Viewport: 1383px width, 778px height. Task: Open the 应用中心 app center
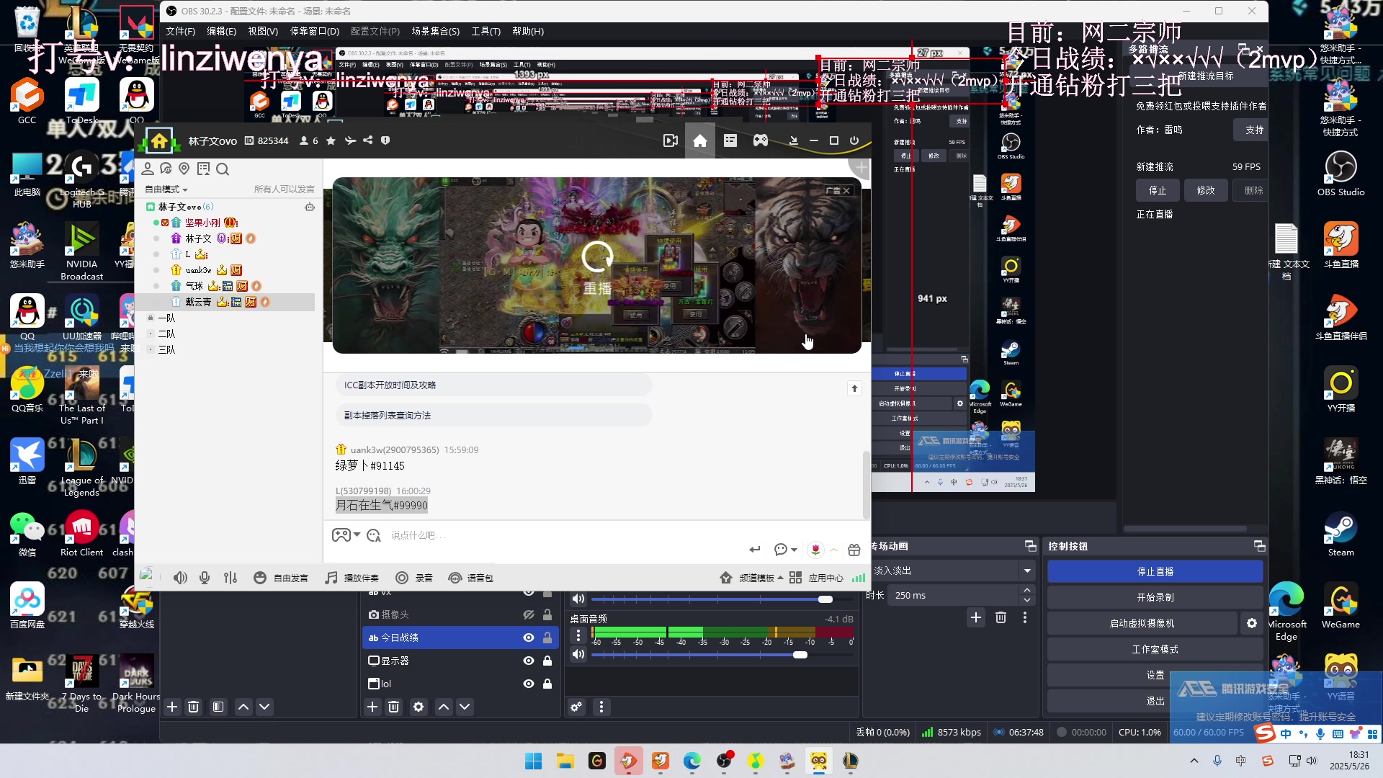pos(817,578)
